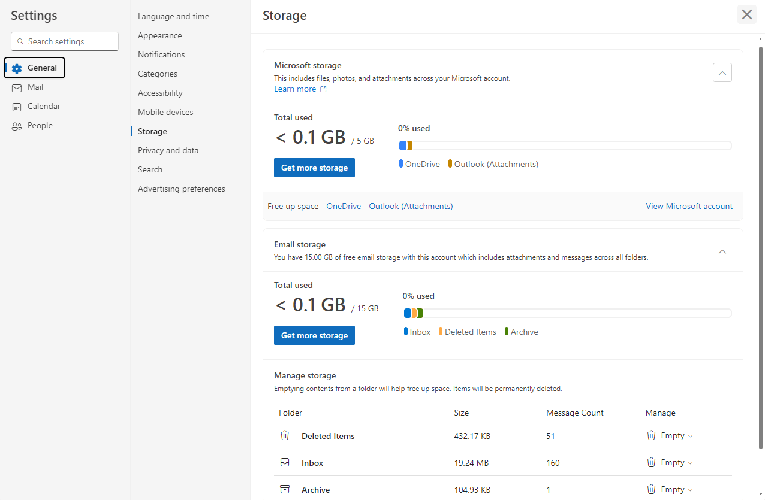Click blue OneDrive legend marker

coord(401,164)
